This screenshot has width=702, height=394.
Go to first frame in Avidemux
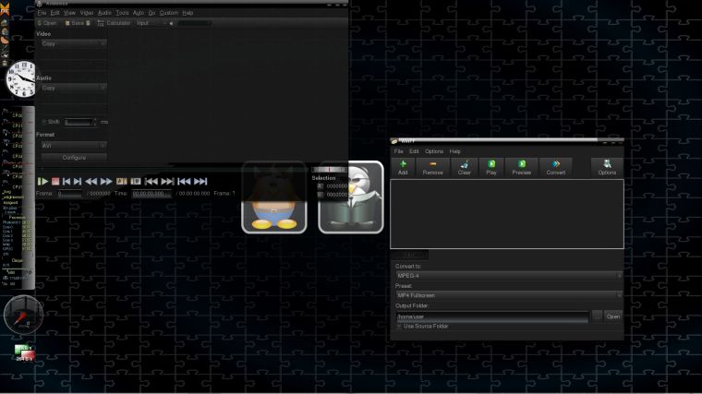pyautogui.click(x=184, y=181)
